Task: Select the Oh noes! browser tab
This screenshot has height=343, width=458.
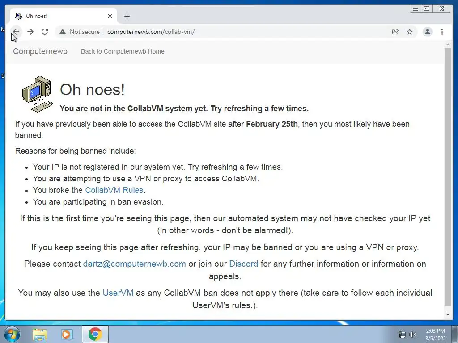Action: [64, 16]
